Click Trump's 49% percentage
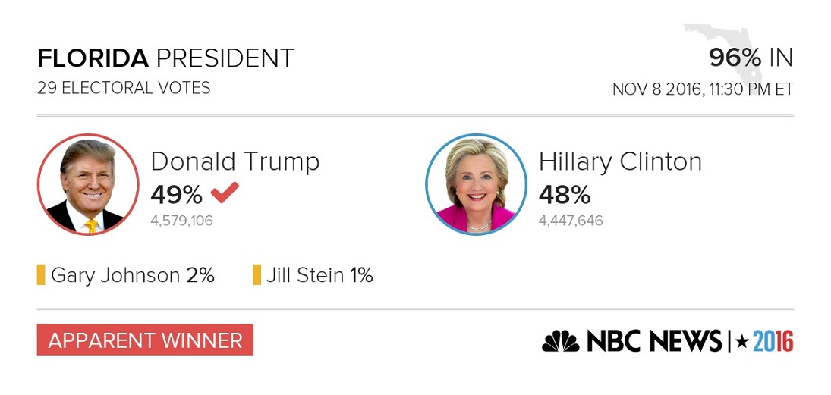 tap(177, 196)
